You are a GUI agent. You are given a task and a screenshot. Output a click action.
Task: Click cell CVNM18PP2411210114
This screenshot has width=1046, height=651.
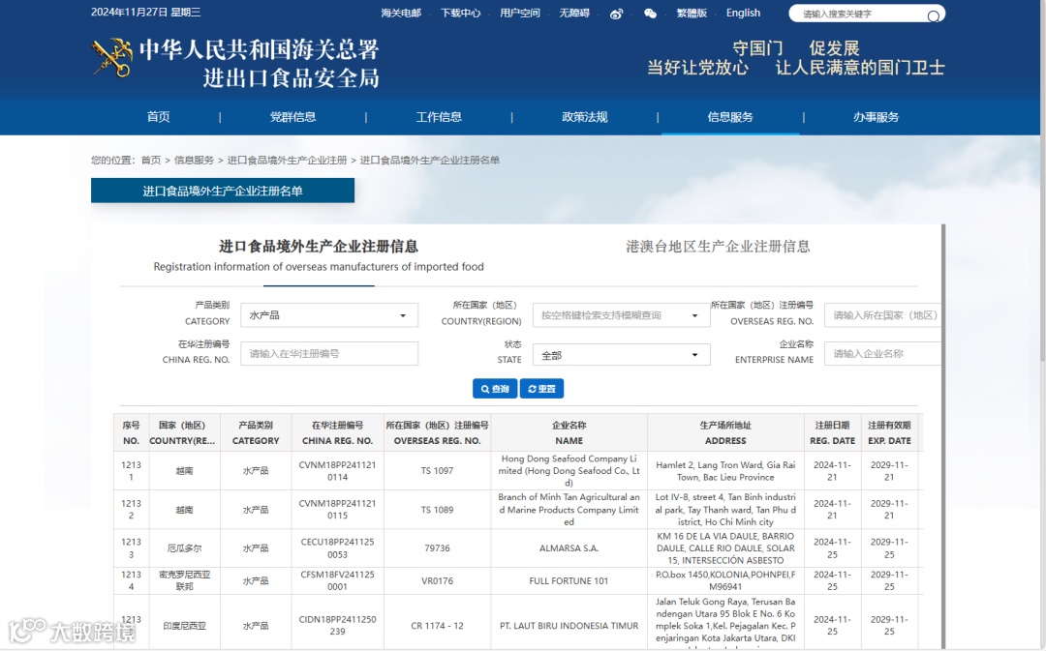coord(338,471)
